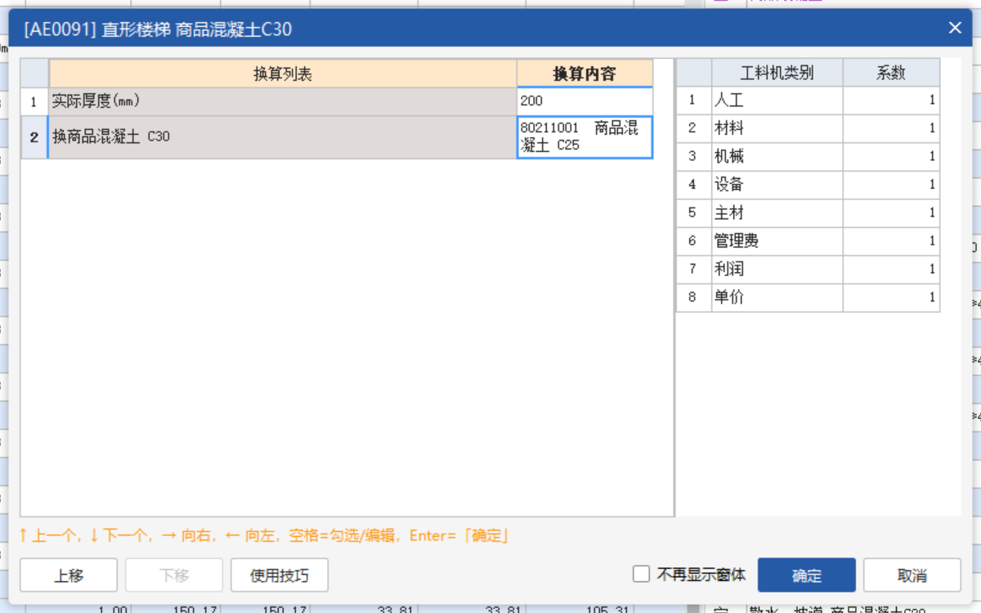The width and height of the screenshot is (981, 613).
Task: Select the 商品混凝土 C25 content cell
Action: (x=585, y=137)
